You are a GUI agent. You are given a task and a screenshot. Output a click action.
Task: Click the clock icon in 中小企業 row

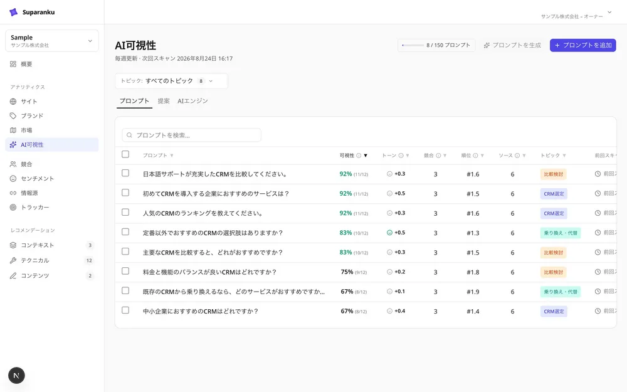click(598, 311)
